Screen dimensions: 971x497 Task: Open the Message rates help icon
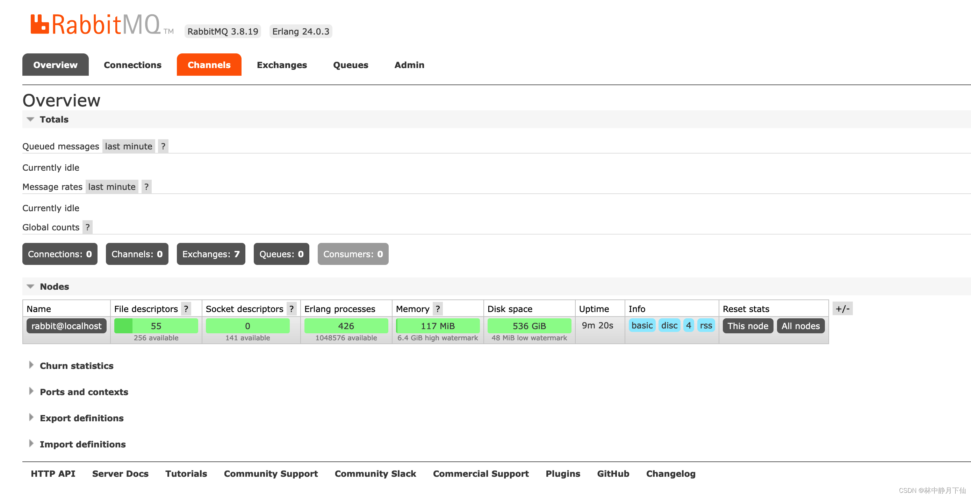[x=146, y=186]
